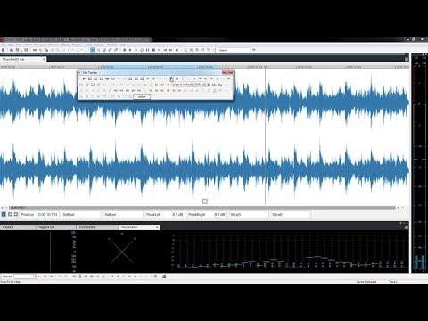
Task: Open the Transport menu
Action: [40, 45]
